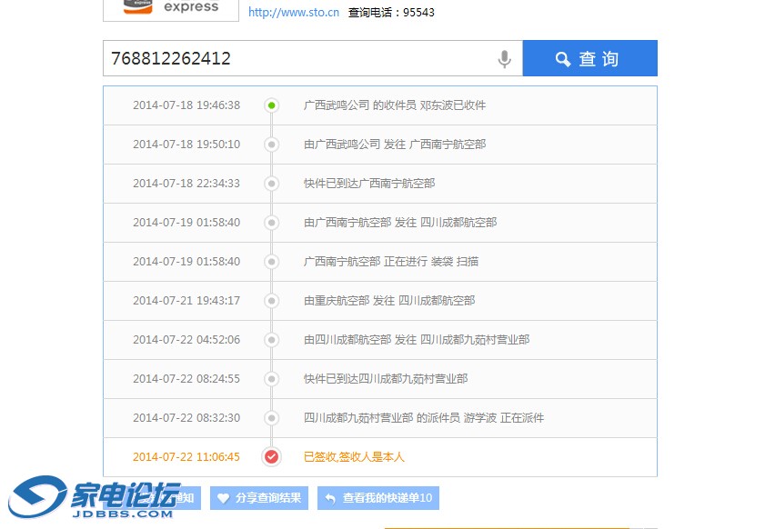Click the blue 查询 search button
The height and width of the screenshot is (529, 765).
point(589,59)
